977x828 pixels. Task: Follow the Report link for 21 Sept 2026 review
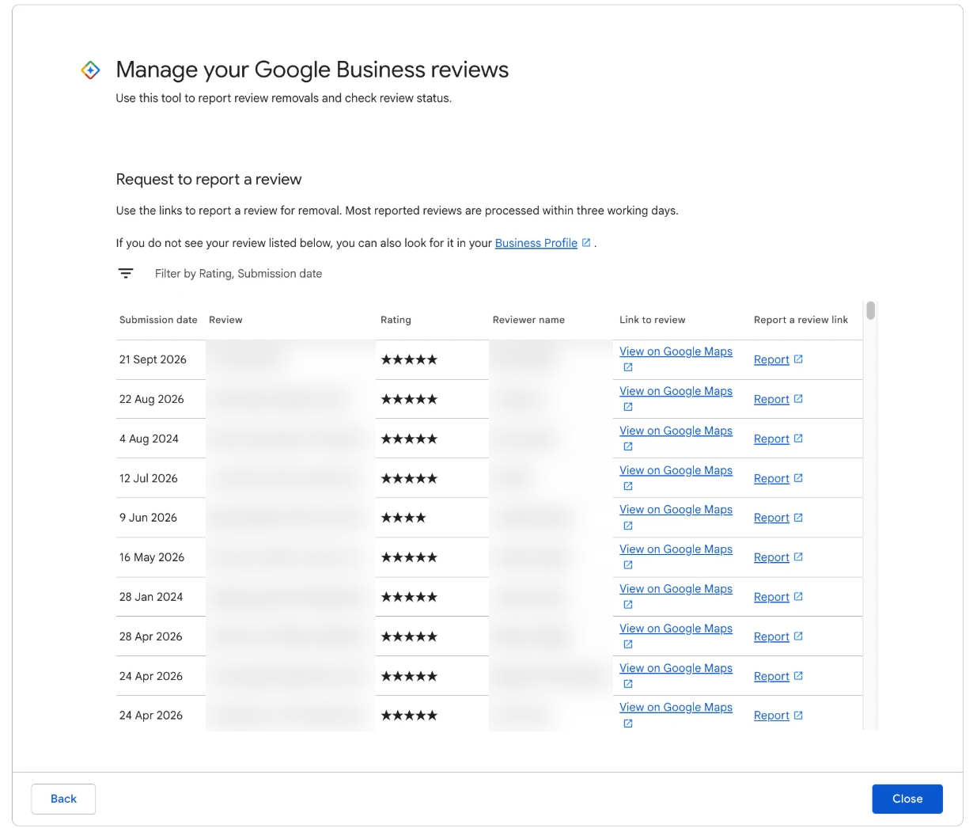771,359
